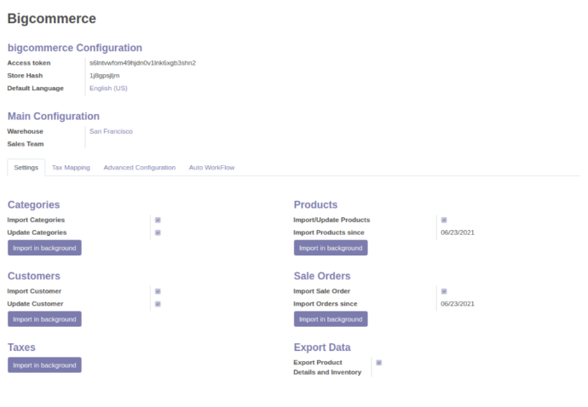Toggle the Update Categories checkbox

point(158,232)
